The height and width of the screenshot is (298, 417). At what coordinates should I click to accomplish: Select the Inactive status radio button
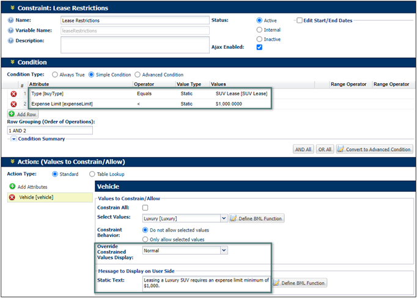point(260,39)
